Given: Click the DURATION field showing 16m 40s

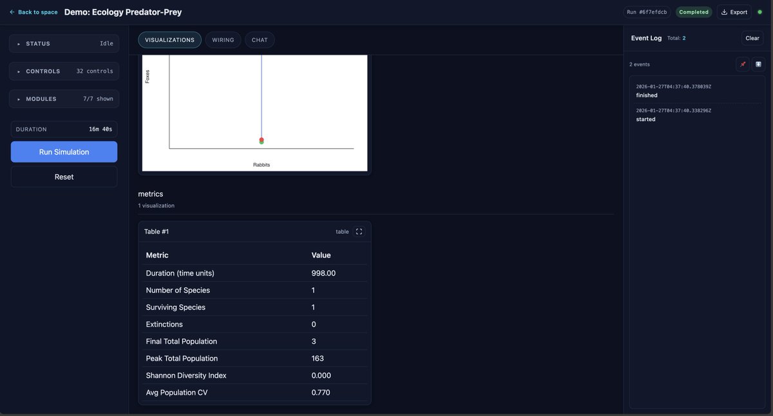Looking at the screenshot, I should [64, 129].
